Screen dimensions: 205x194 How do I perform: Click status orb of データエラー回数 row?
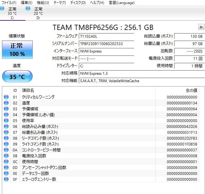tap(6, 173)
